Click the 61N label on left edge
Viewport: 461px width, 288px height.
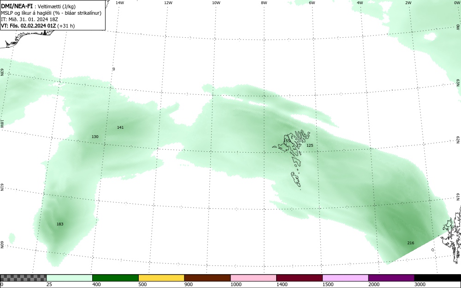click(x=2, y=187)
